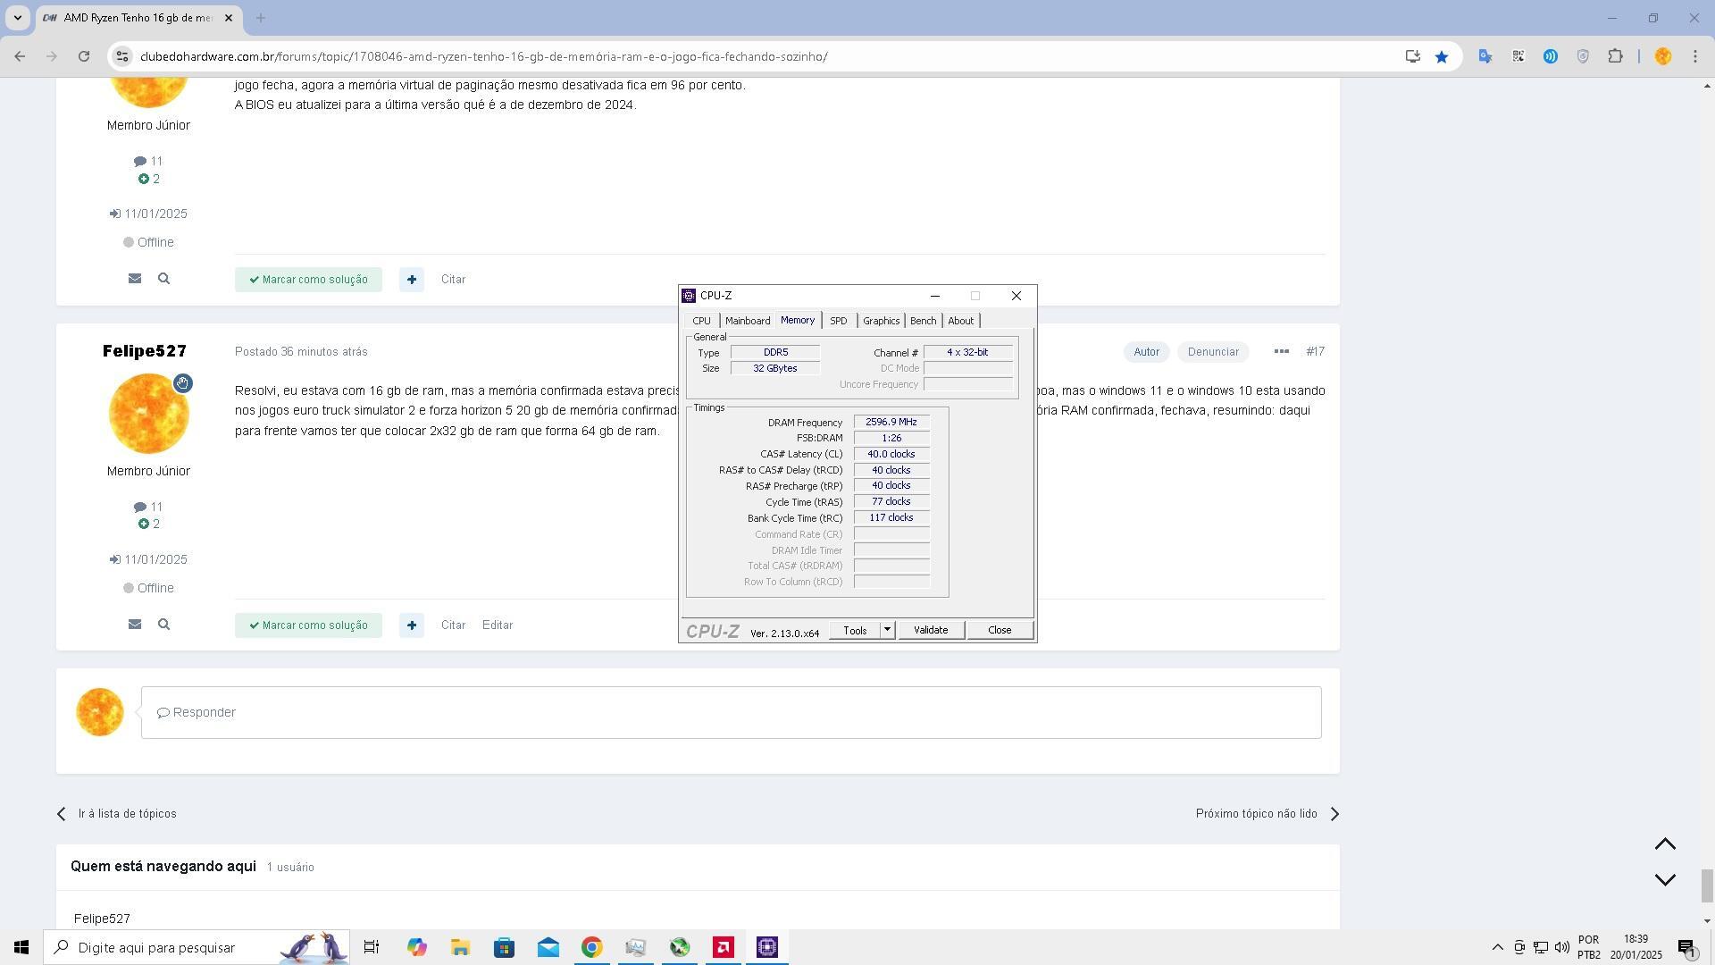1715x965 pixels.
Task: Click the taskbar search box
Action: pyautogui.click(x=197, y=947)
